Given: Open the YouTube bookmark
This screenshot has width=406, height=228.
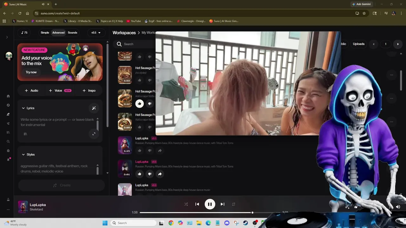Looking at the screenshot, I should [134, 21].
